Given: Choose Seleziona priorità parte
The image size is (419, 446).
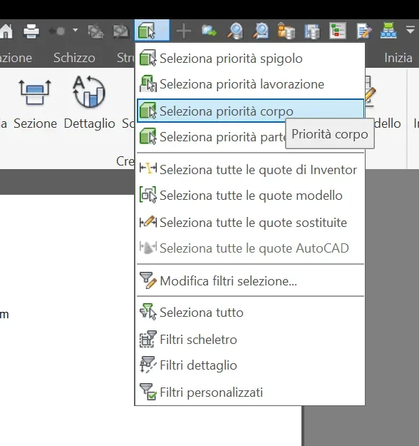Looking at the screenshot, I should 211,137.
